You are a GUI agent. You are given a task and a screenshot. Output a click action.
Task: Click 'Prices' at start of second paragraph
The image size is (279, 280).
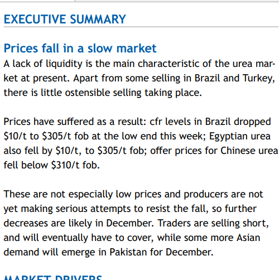(17, 122)
